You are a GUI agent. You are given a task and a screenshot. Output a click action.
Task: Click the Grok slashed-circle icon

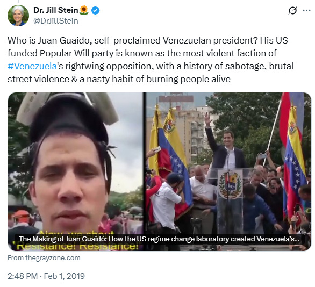tap(292, 10)
